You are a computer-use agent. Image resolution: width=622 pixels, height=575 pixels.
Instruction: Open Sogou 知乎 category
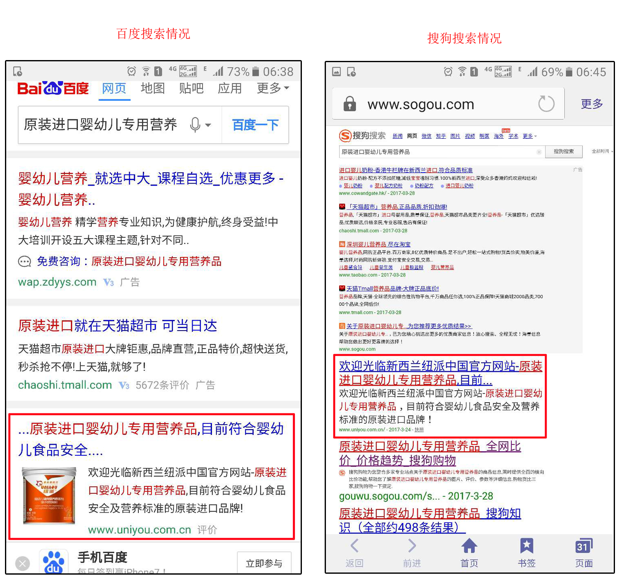coord(441,136)
